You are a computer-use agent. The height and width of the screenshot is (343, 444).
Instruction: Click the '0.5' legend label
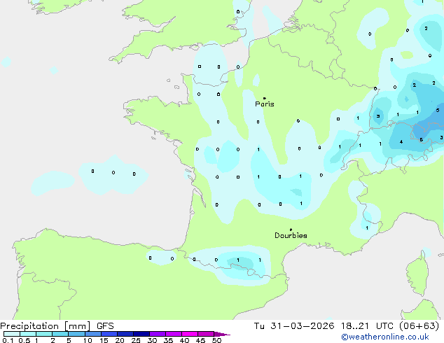coord(24,340)
